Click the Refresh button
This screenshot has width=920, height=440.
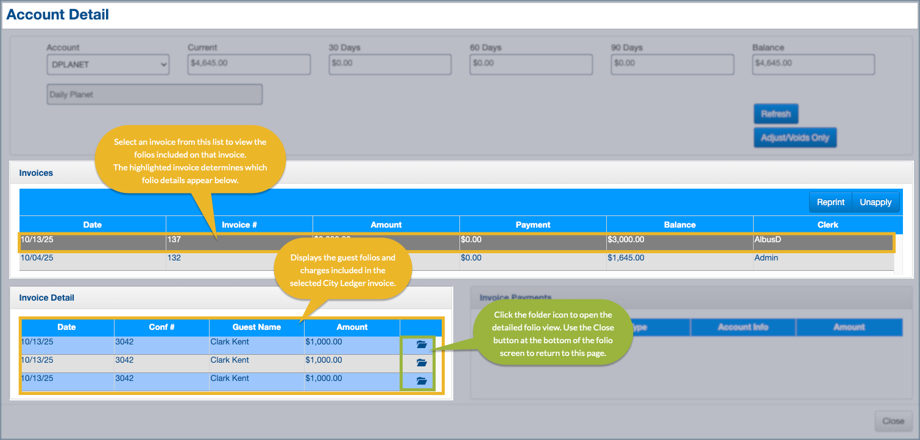(x=776, y=114)
